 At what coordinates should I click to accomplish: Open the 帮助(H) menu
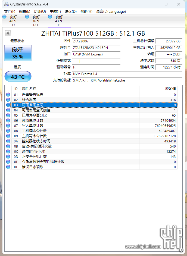[x=86, y=11]
